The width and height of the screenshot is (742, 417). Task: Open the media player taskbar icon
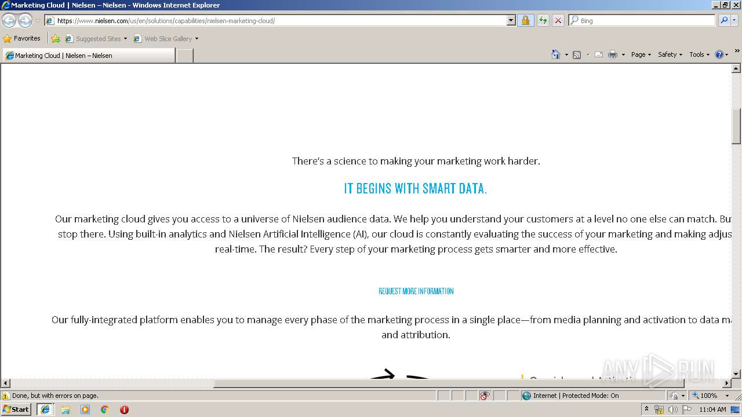coord(85,409)
